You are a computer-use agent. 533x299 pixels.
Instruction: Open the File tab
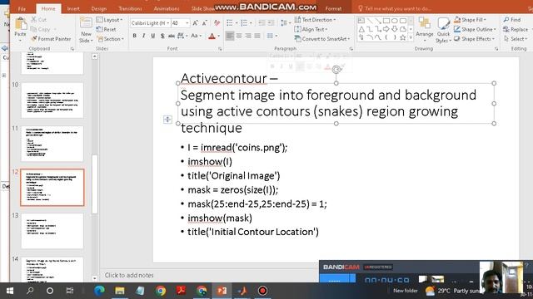tap(22, 9)
